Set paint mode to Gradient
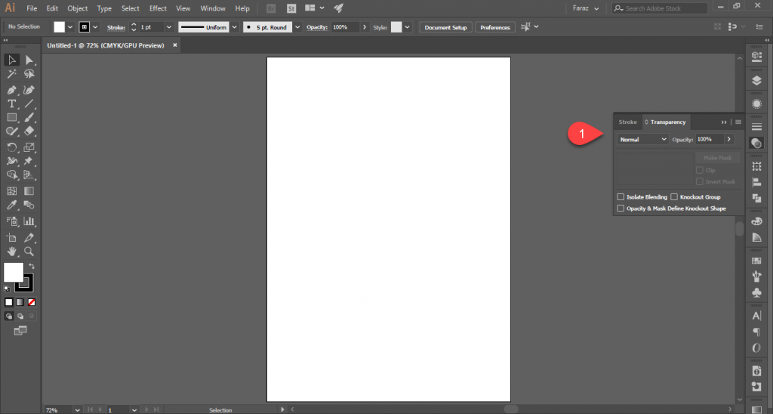773x414 pixels. [x=20, y=302]
